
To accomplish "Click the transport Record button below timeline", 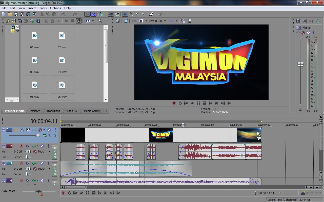I will coord(63,193).
